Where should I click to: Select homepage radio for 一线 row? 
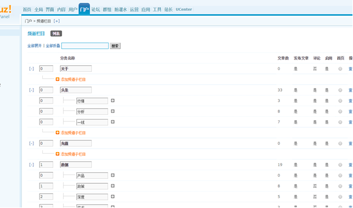(340, 122)
